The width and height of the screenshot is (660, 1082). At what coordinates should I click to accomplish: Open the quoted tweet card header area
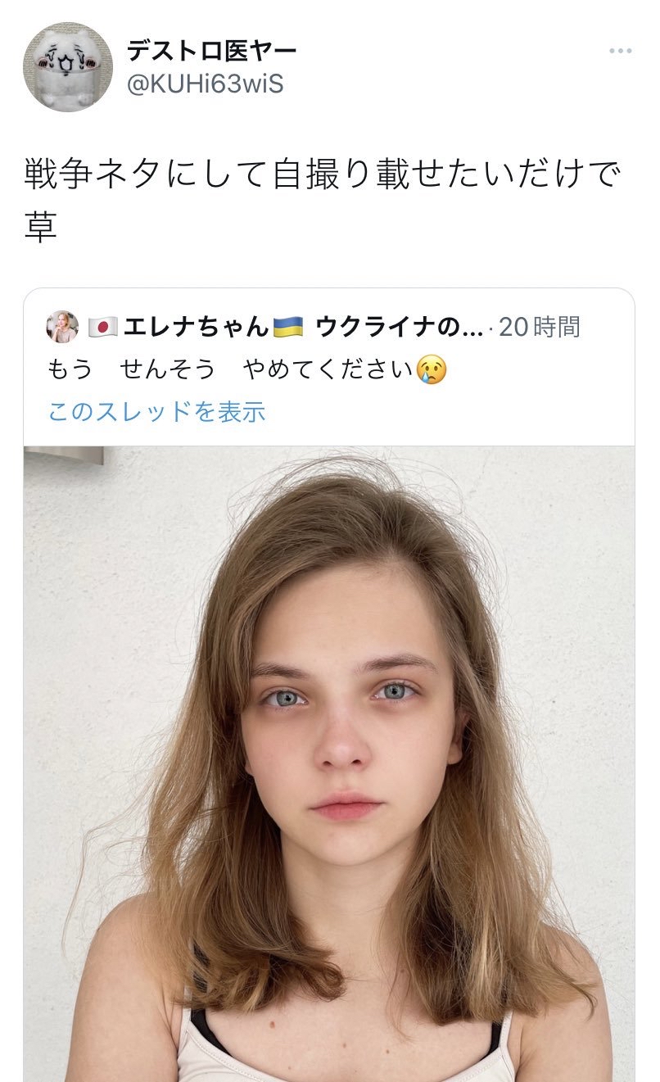pos(329,367)
